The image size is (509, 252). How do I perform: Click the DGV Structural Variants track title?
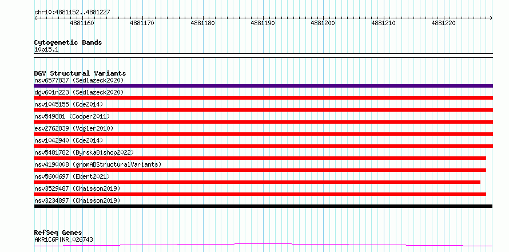[80, 73]
